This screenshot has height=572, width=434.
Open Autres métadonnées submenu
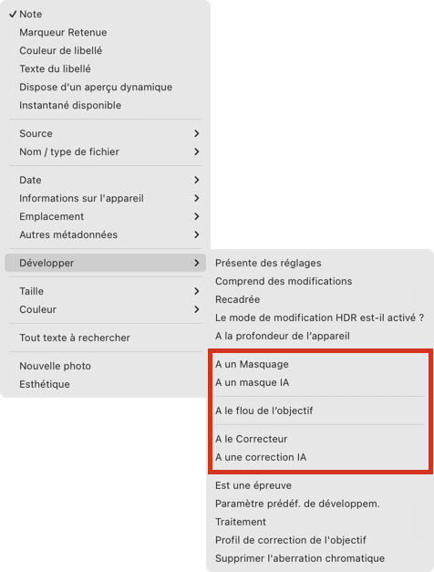click(x=105, y=235)
